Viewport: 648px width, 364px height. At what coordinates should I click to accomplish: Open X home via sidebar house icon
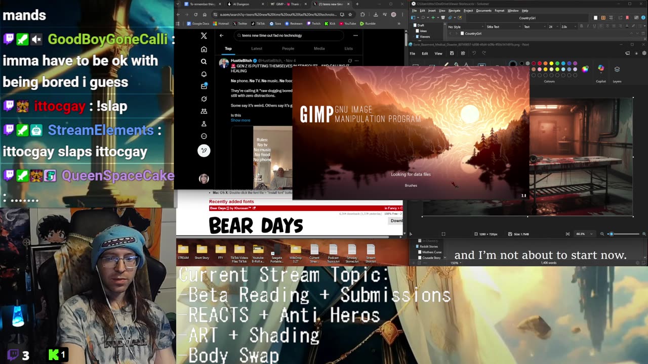(x=204, y=49)
